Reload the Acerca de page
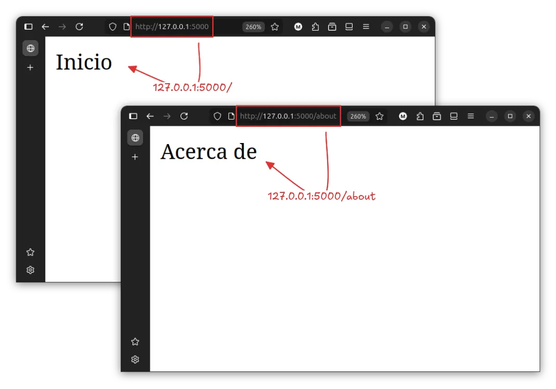The image size is (556, 389). pyautogui.click(x=184, y=116)
